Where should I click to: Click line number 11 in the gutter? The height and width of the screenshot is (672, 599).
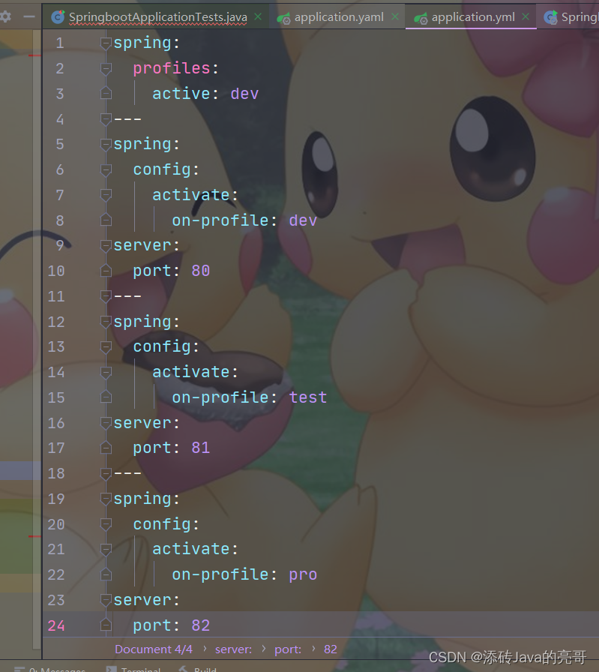click(x=56, y=296)
